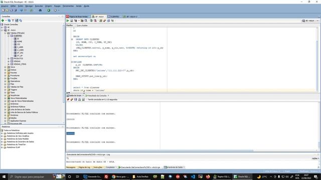Screen dimensions: 321x180
Task: Click the script output horizontal scrollbar
Action: tap(160, 150)
